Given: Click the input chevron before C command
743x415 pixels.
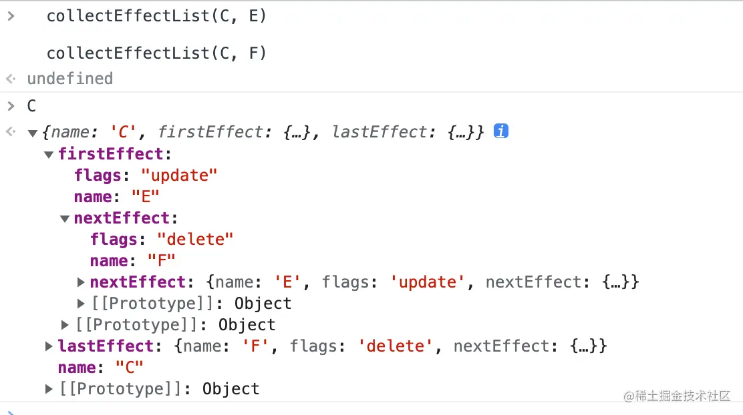Looking at the screenshot, I should coord(11,106).
